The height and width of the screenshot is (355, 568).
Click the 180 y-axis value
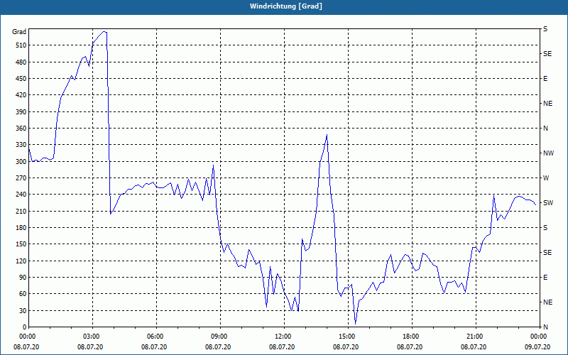[21, 228]
